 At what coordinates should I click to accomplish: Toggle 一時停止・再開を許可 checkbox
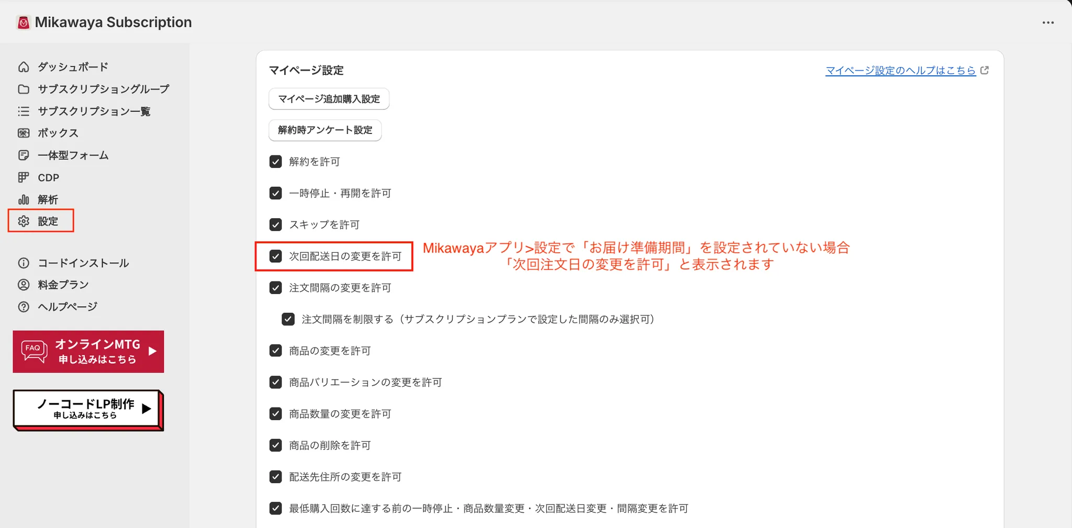tap(276, 193)
